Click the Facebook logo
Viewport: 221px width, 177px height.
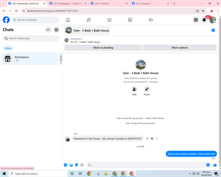6,20
